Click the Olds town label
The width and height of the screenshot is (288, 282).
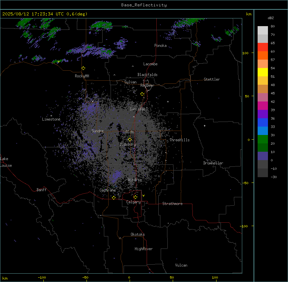130,132
